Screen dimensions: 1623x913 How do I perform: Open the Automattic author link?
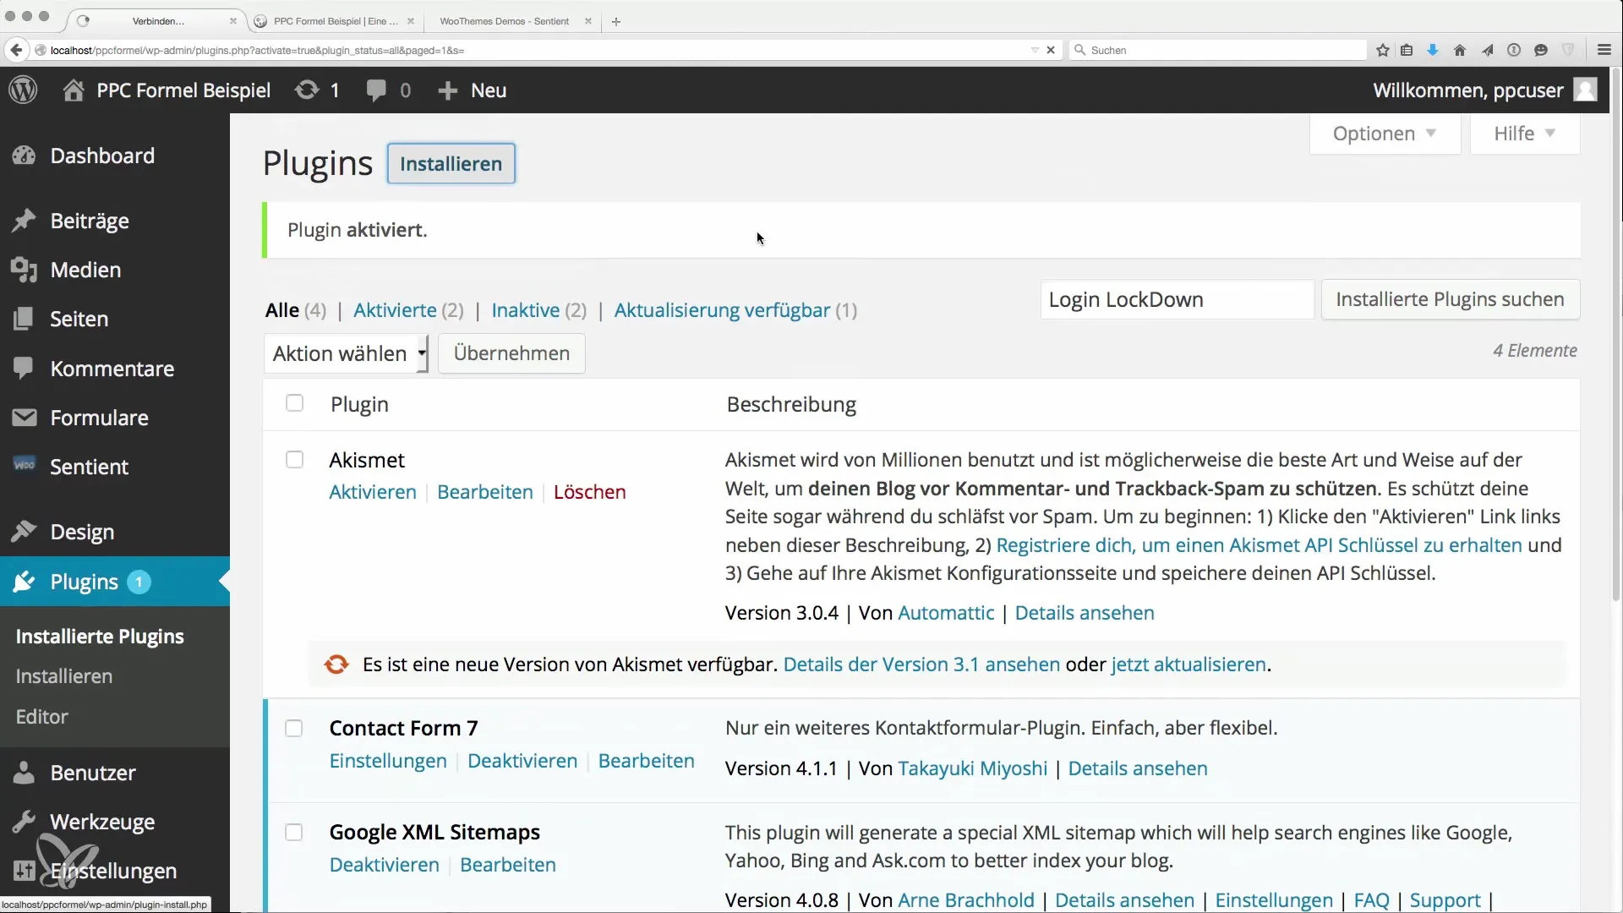tap(946, 613)
